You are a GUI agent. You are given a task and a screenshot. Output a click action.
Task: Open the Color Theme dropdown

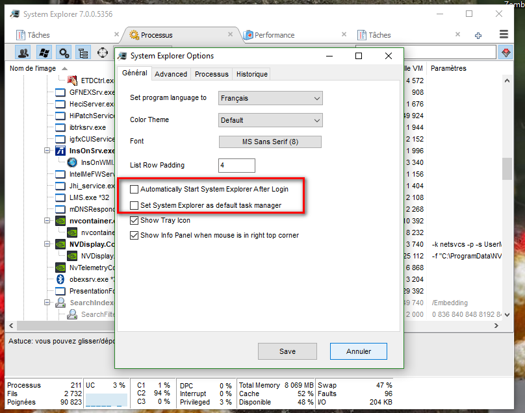pos(270,120)
